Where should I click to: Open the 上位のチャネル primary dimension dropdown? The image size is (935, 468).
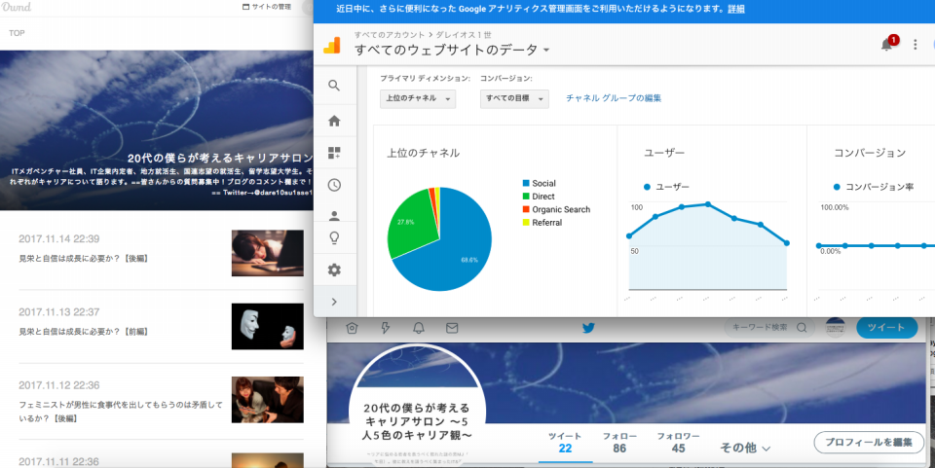(418, 98)
